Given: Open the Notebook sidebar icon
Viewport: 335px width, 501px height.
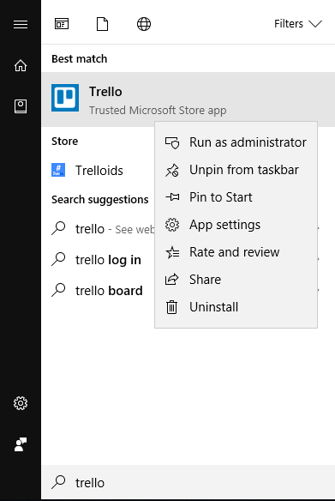Looking at the screenshot, I should pyautogui.click(x=21, y=106).
